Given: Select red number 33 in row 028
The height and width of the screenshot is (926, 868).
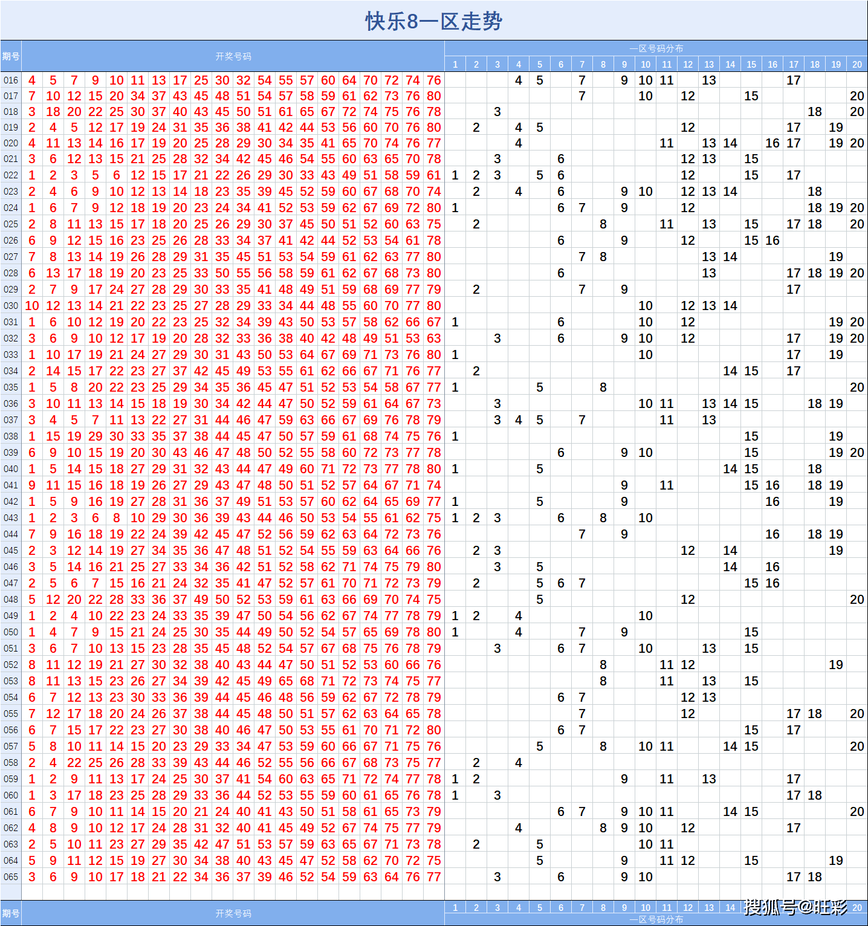Looking at the screenshot, I should coord(201,273).
